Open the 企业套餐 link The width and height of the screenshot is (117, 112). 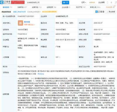[x=101, y=2]
